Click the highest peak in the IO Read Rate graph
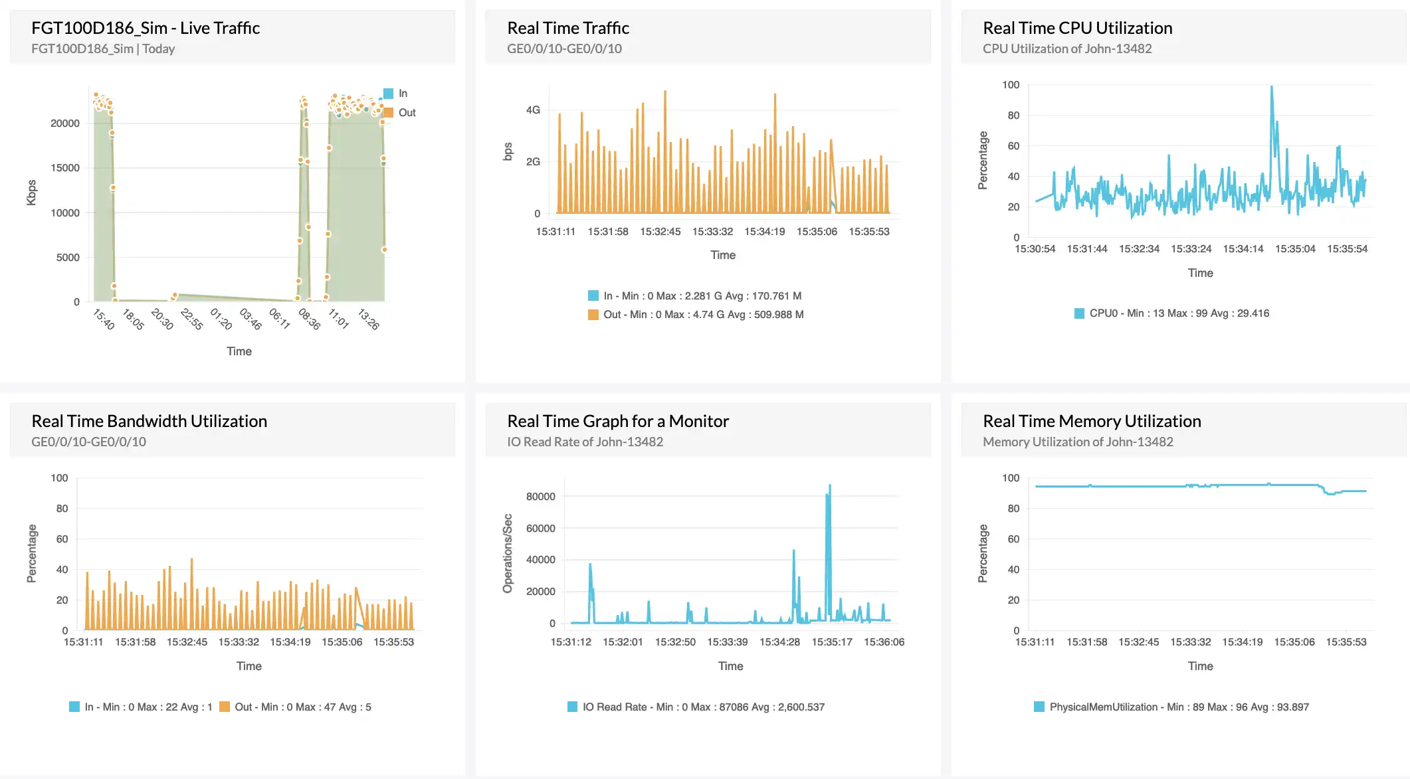This screenshot has height=779, width=1410. [x=830, y=486]
